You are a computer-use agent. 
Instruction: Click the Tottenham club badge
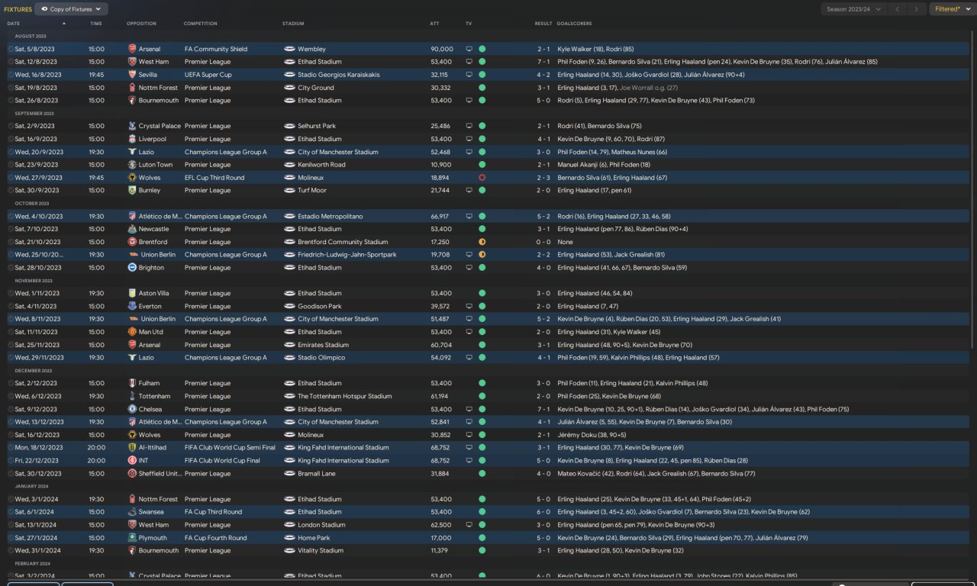pos(133,396)
